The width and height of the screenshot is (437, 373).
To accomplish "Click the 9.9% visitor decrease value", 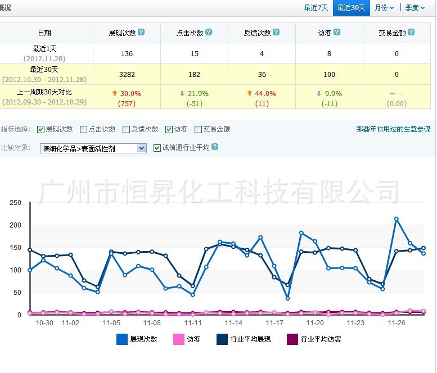I will pos(334,93).
